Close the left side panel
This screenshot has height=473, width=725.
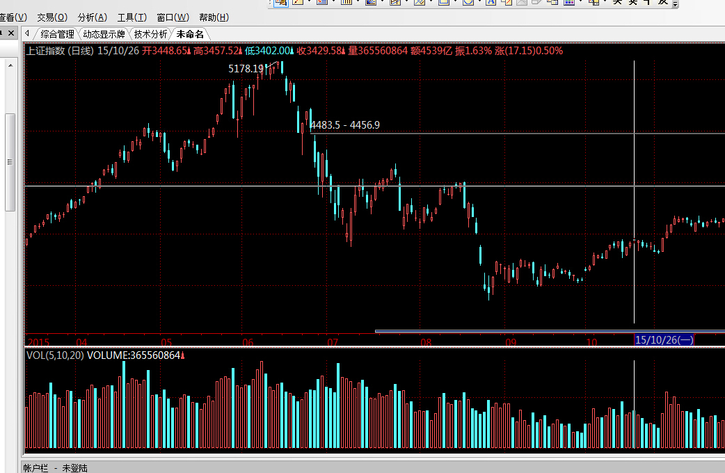point(11,33)
